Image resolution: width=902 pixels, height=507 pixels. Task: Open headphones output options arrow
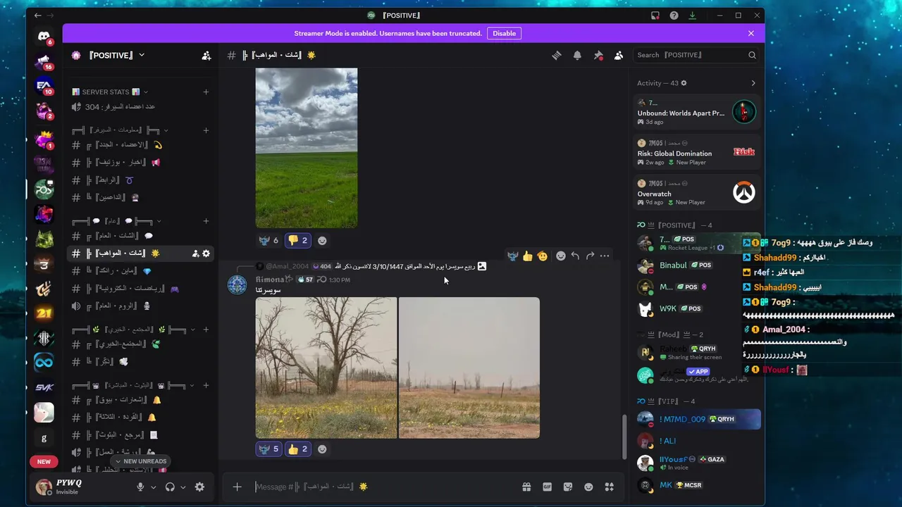coord(183,487)
